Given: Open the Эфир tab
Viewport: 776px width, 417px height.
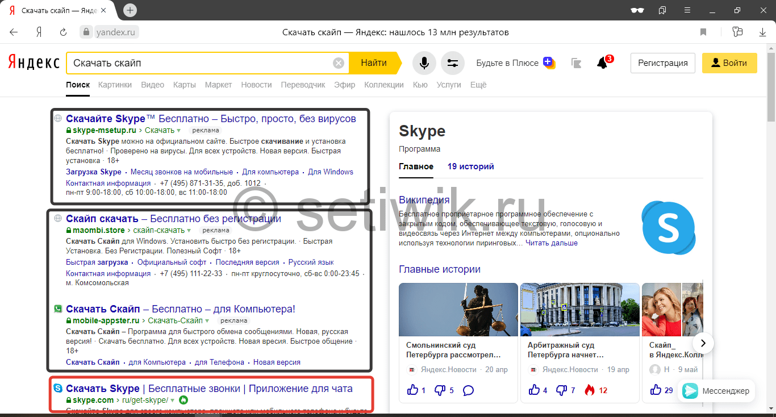Looking at the screenshot, I should [x=345, y=85].
